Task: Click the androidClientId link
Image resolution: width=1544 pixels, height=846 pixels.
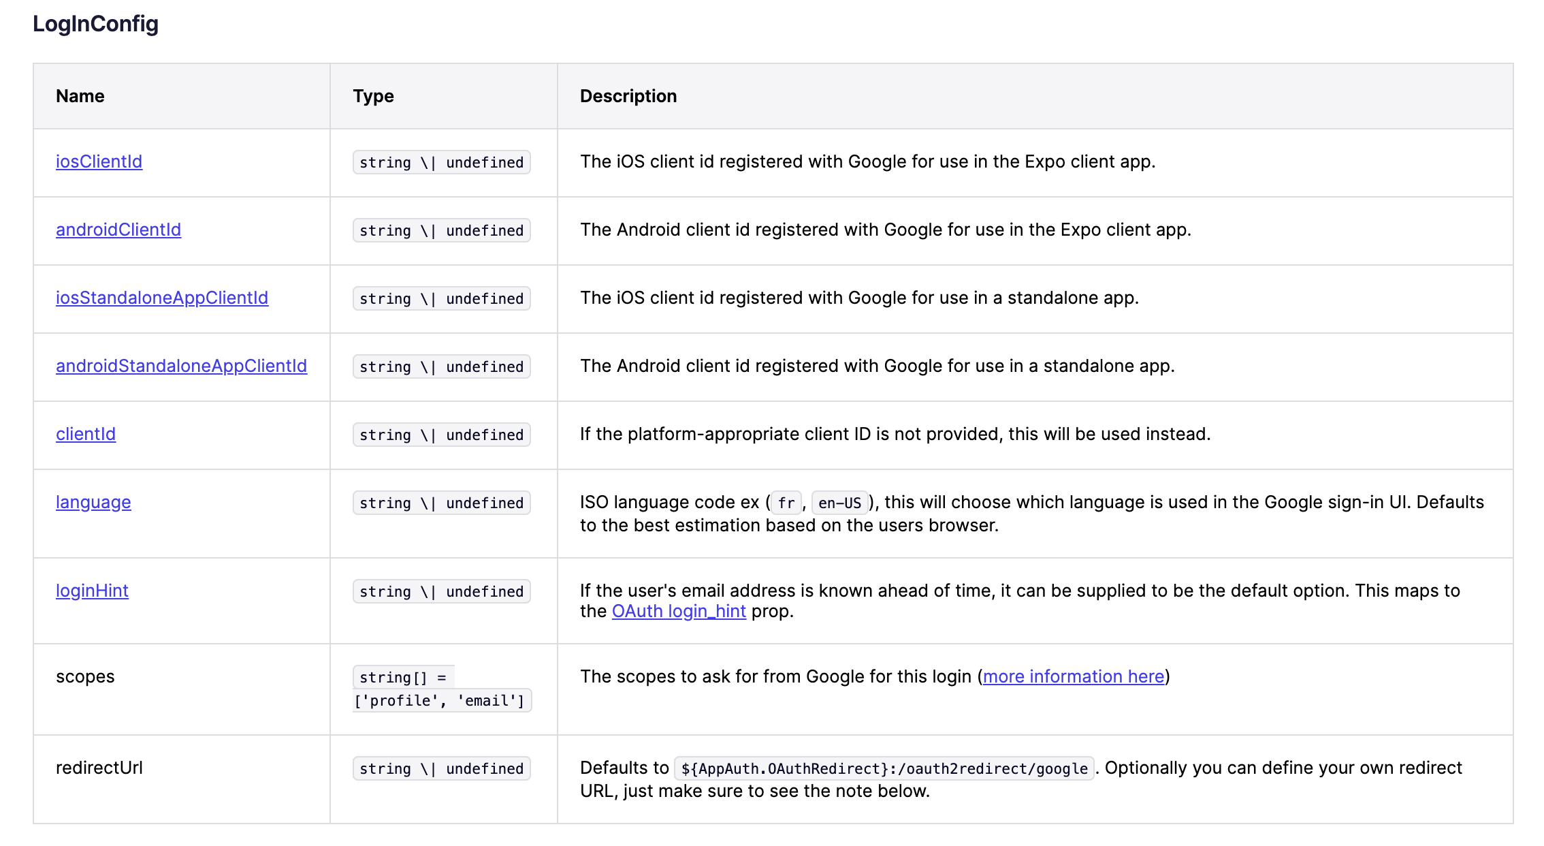Action: point(118,230)
